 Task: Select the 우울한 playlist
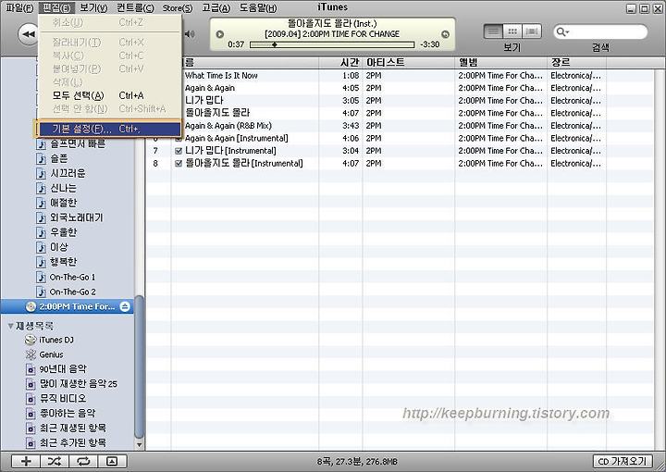[63, 232]
